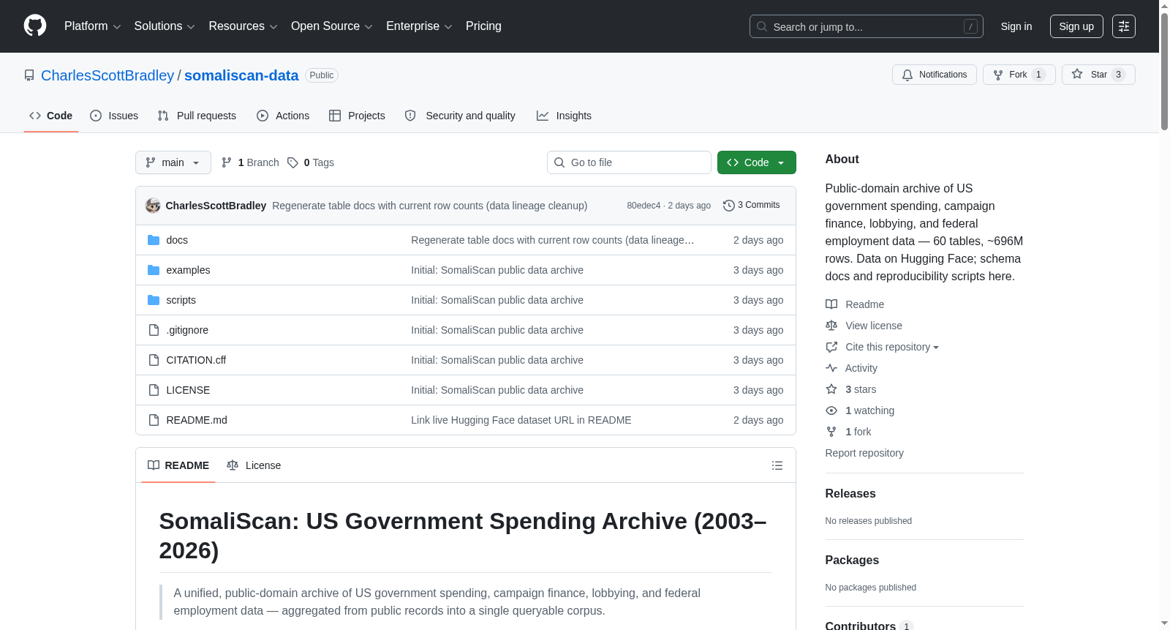
Task: Switch to the Pull requests tab
Action: 197,116
